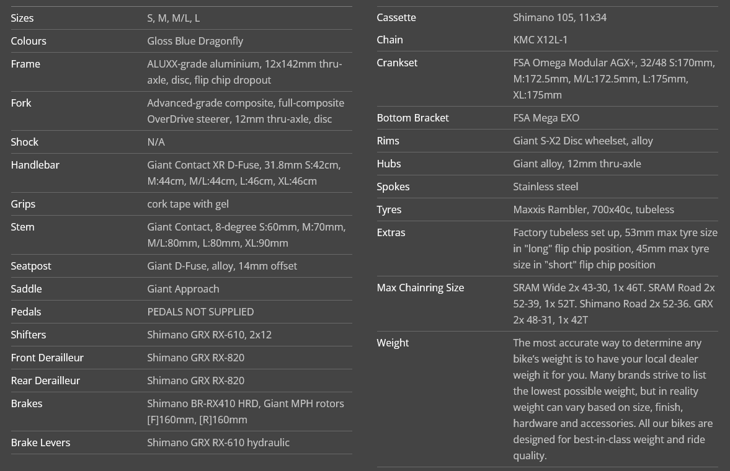The width and height of the screenshot is (730, 471).
Task: Click the 'Brake Levers' label
Action: point(40,442)
